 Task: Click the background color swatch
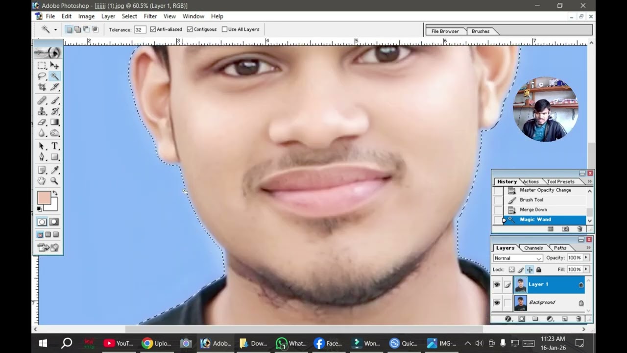click(53, 207)
